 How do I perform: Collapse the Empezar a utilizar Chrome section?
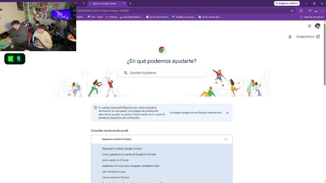[162, 139]
